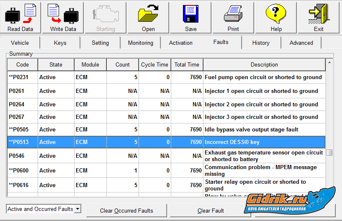Viewport: 342px width, 221px height.
Task: Switch to the Vehicle tab
Action: tap(20, 43)
